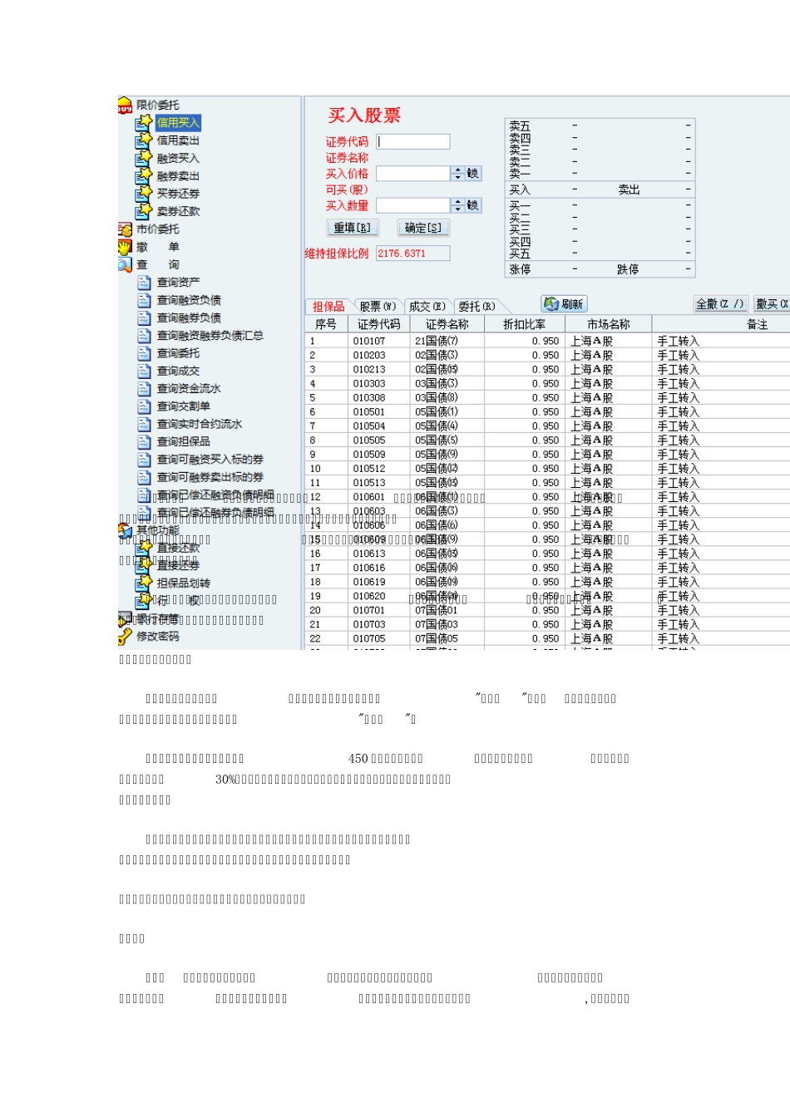This screenshot has height=1117, width=790.
Task: Select 查询可融券卖出标的券 in the tree
Action: pyautogui.click(x=210, y=477)
